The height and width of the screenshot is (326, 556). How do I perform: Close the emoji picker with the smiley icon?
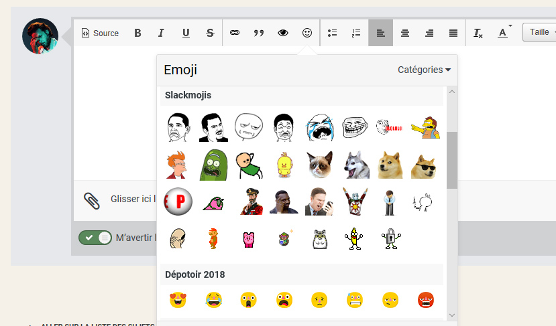(x=307, y=33)
